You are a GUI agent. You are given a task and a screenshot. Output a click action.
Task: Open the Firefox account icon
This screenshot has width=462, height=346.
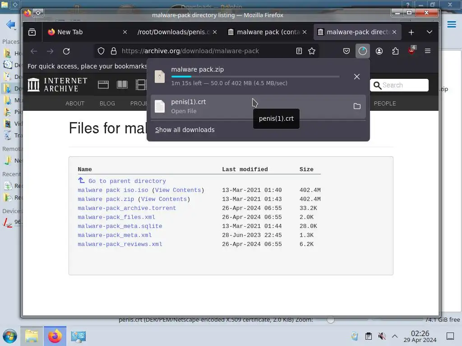[x=379, y=51]
